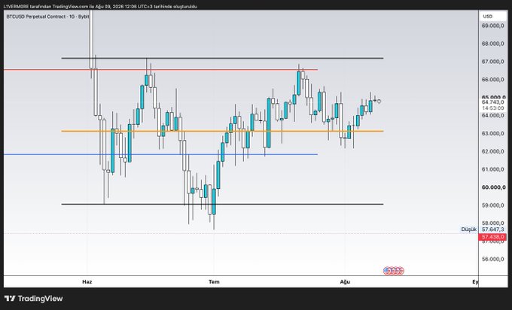Click the 60.000,0 price axis label
This screenshot has width=512, height=310.
[x=492, y=187]
